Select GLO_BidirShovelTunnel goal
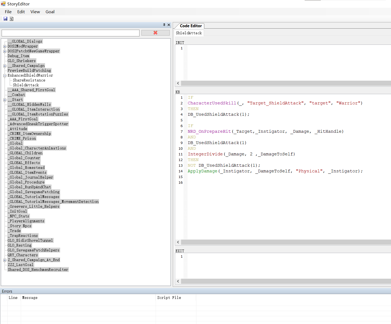This screenshot has width=391, height=324. (x=30, y=240)
